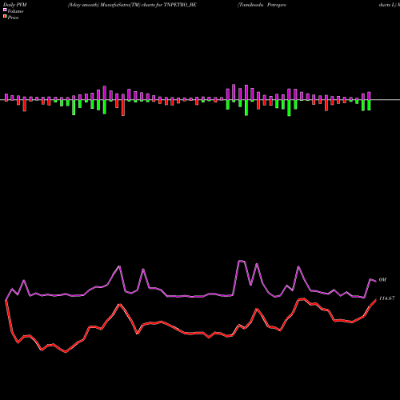Select the 'Volume' legend label

coord(15,11)
